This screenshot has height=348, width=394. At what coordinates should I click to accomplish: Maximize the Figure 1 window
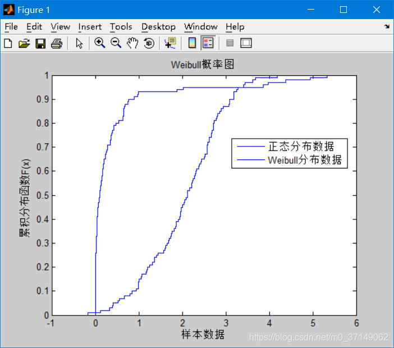[x=343, y=10]
